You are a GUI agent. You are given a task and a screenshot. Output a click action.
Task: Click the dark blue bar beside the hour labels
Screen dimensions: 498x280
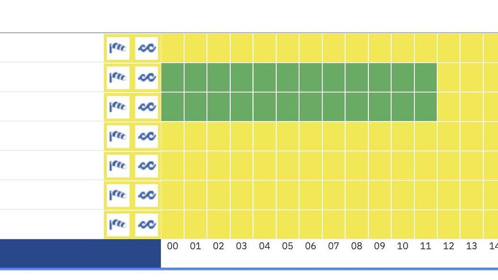pos(80,253)
